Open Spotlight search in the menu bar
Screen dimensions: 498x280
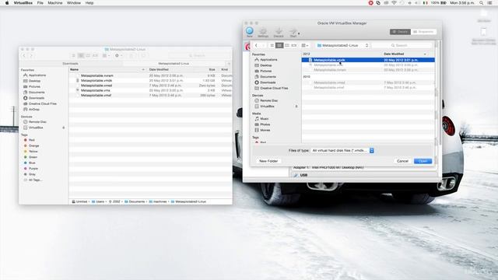click(482, 3)
